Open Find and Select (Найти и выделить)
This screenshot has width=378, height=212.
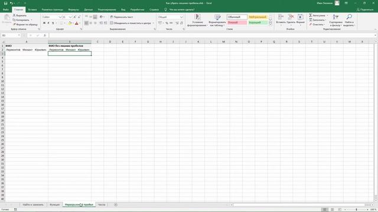point(349,20)
